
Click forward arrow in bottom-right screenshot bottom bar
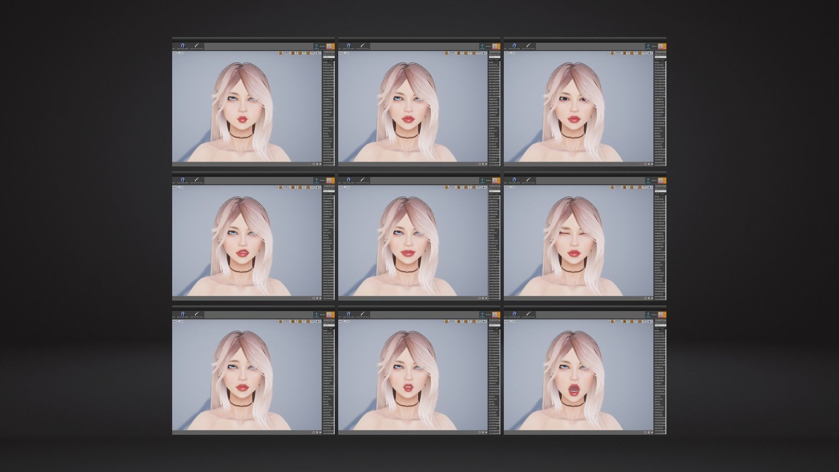[652, 432]
